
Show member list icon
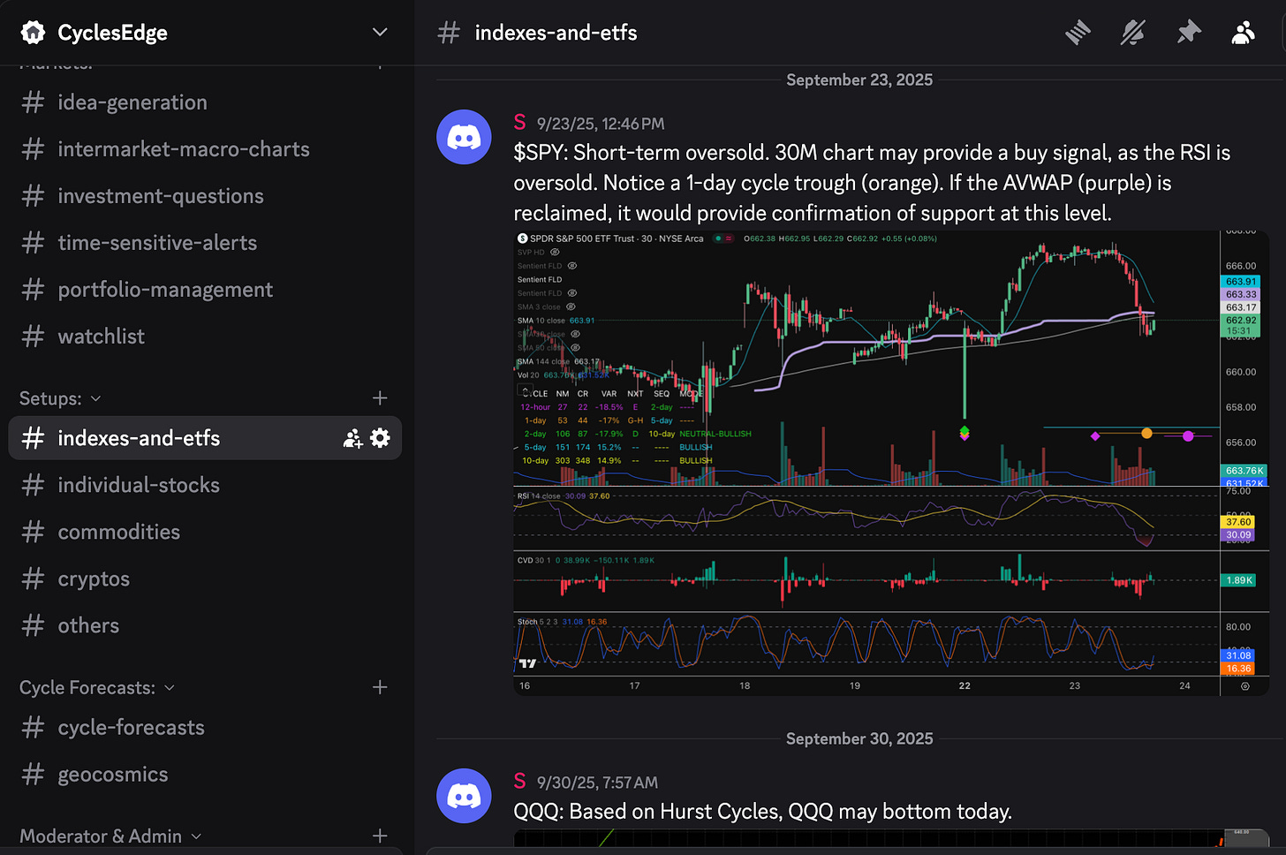tap(1244, 34)
